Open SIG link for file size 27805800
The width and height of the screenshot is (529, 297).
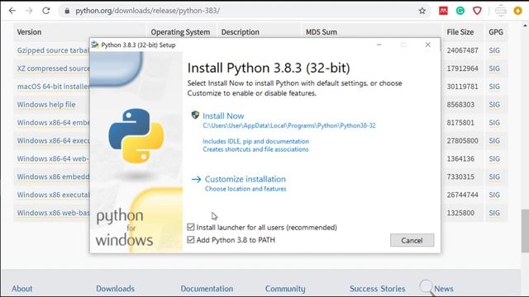[x=494, y=140]
